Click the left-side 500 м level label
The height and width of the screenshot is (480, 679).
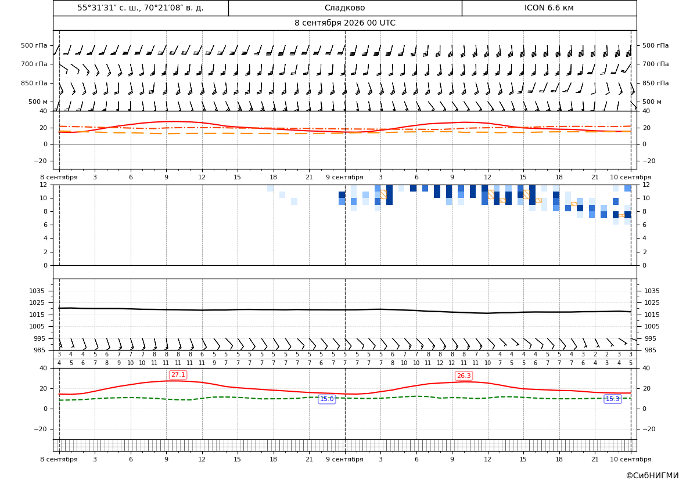pos(38,102)
